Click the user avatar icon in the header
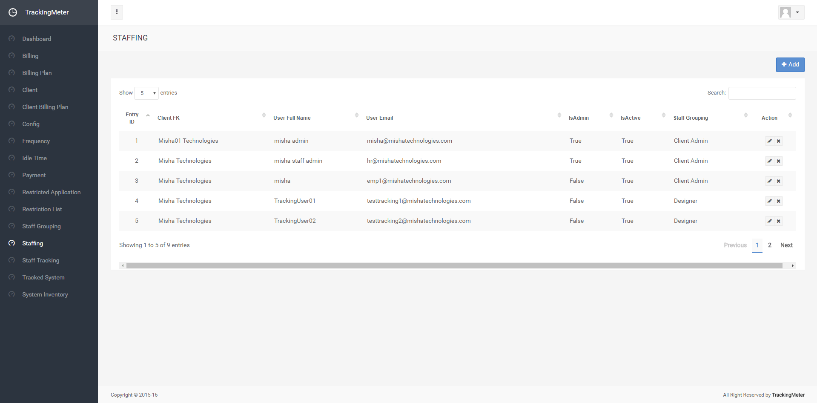817x403 pixels. click(785, 12)
